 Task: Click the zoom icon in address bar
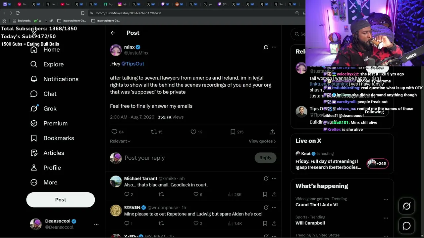click(x=297, y=13)
